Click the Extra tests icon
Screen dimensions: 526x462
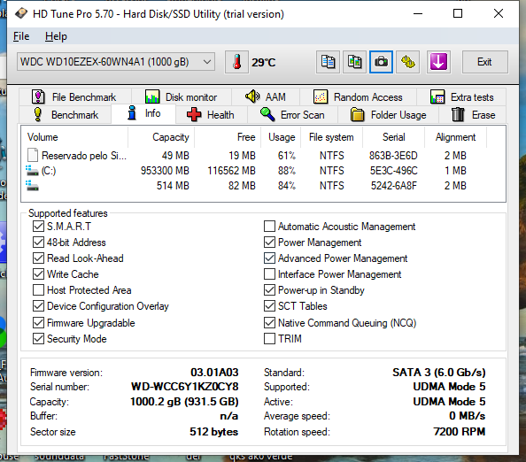pos(437,96)
